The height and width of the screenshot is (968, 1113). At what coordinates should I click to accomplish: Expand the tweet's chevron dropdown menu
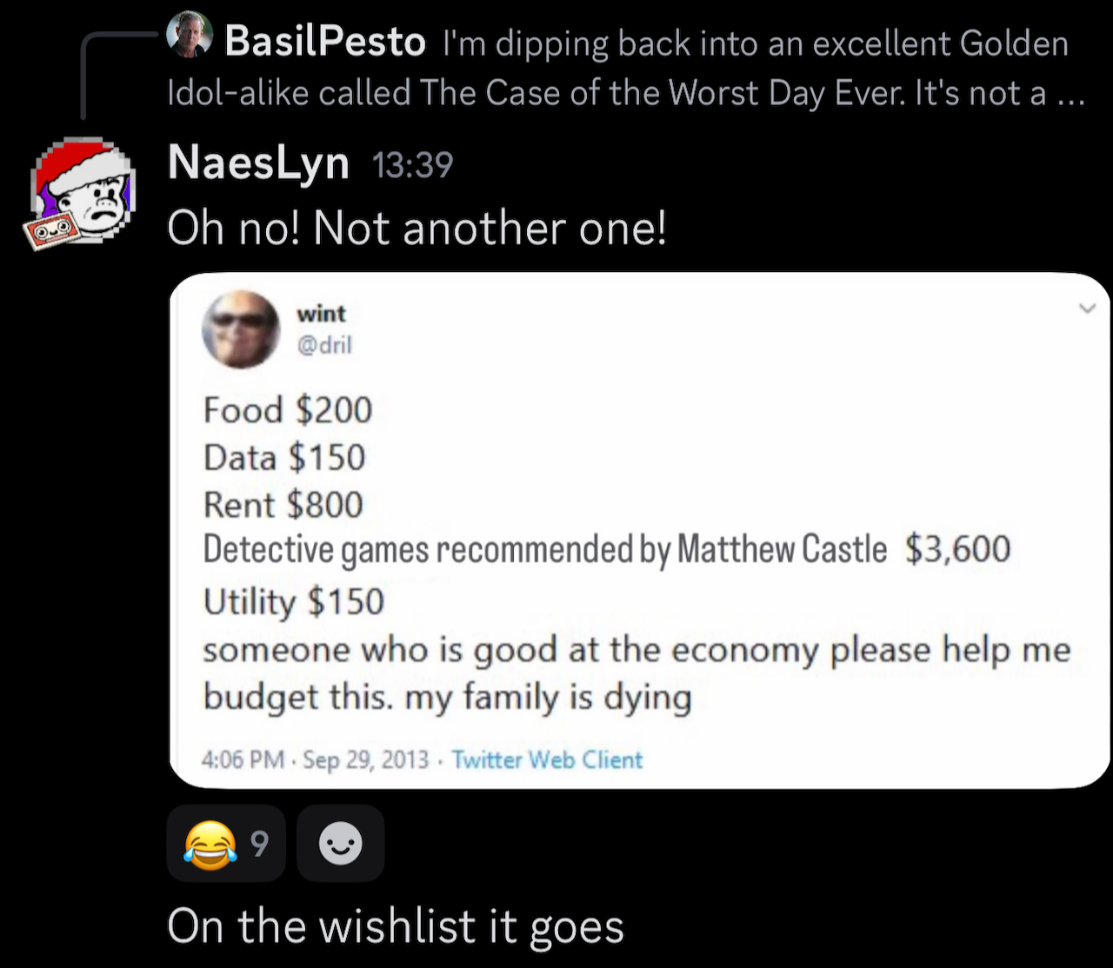[1087, 308]
